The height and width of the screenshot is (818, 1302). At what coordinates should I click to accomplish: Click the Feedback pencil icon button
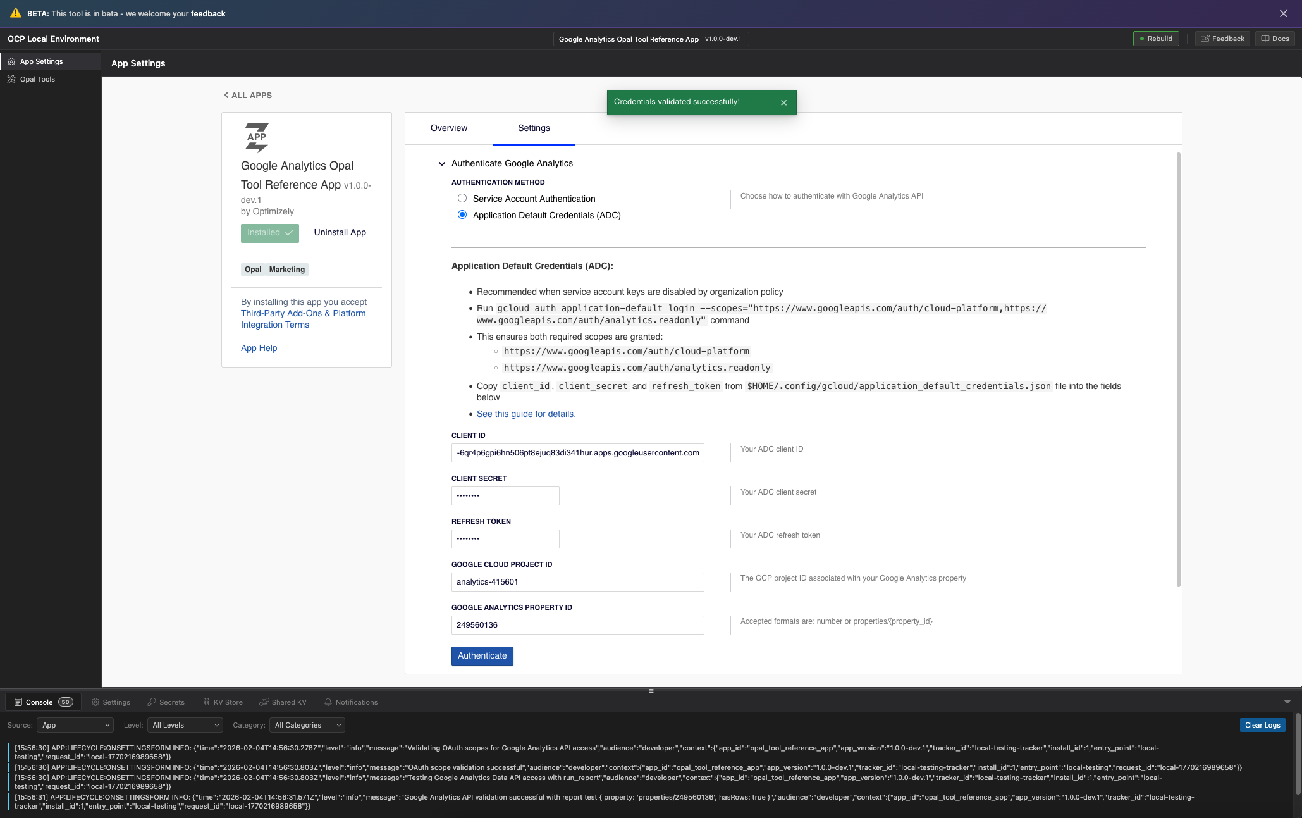1205,39
